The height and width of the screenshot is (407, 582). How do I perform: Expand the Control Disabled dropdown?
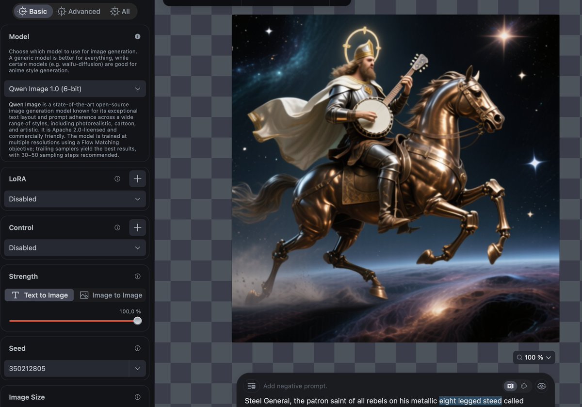[x=75, y=248]
